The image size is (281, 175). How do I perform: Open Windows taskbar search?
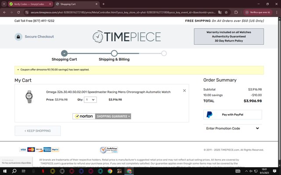point(14,171)
